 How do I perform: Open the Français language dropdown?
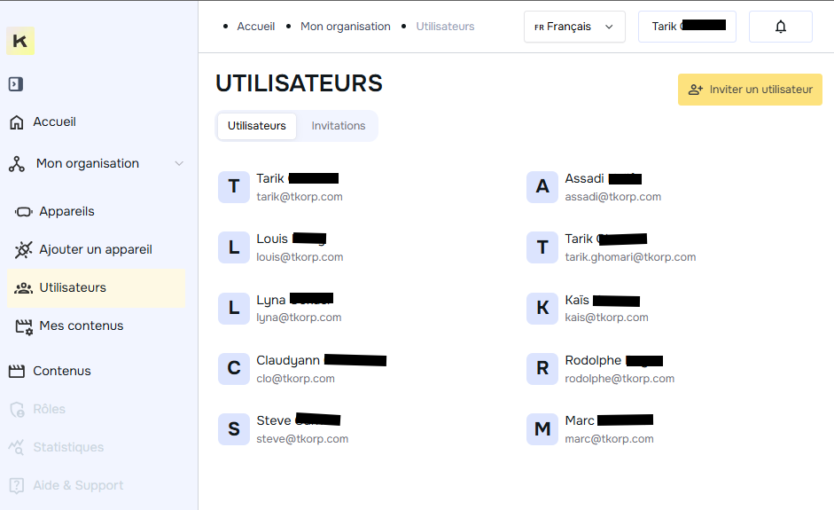pyautogui.click(x=574, y=27)
